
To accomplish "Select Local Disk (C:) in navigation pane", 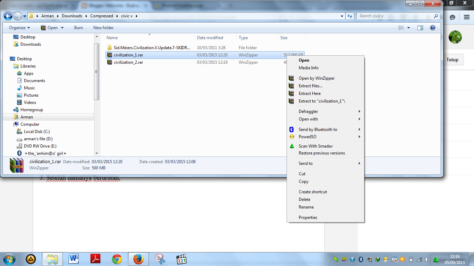I will tap(37, 132).
